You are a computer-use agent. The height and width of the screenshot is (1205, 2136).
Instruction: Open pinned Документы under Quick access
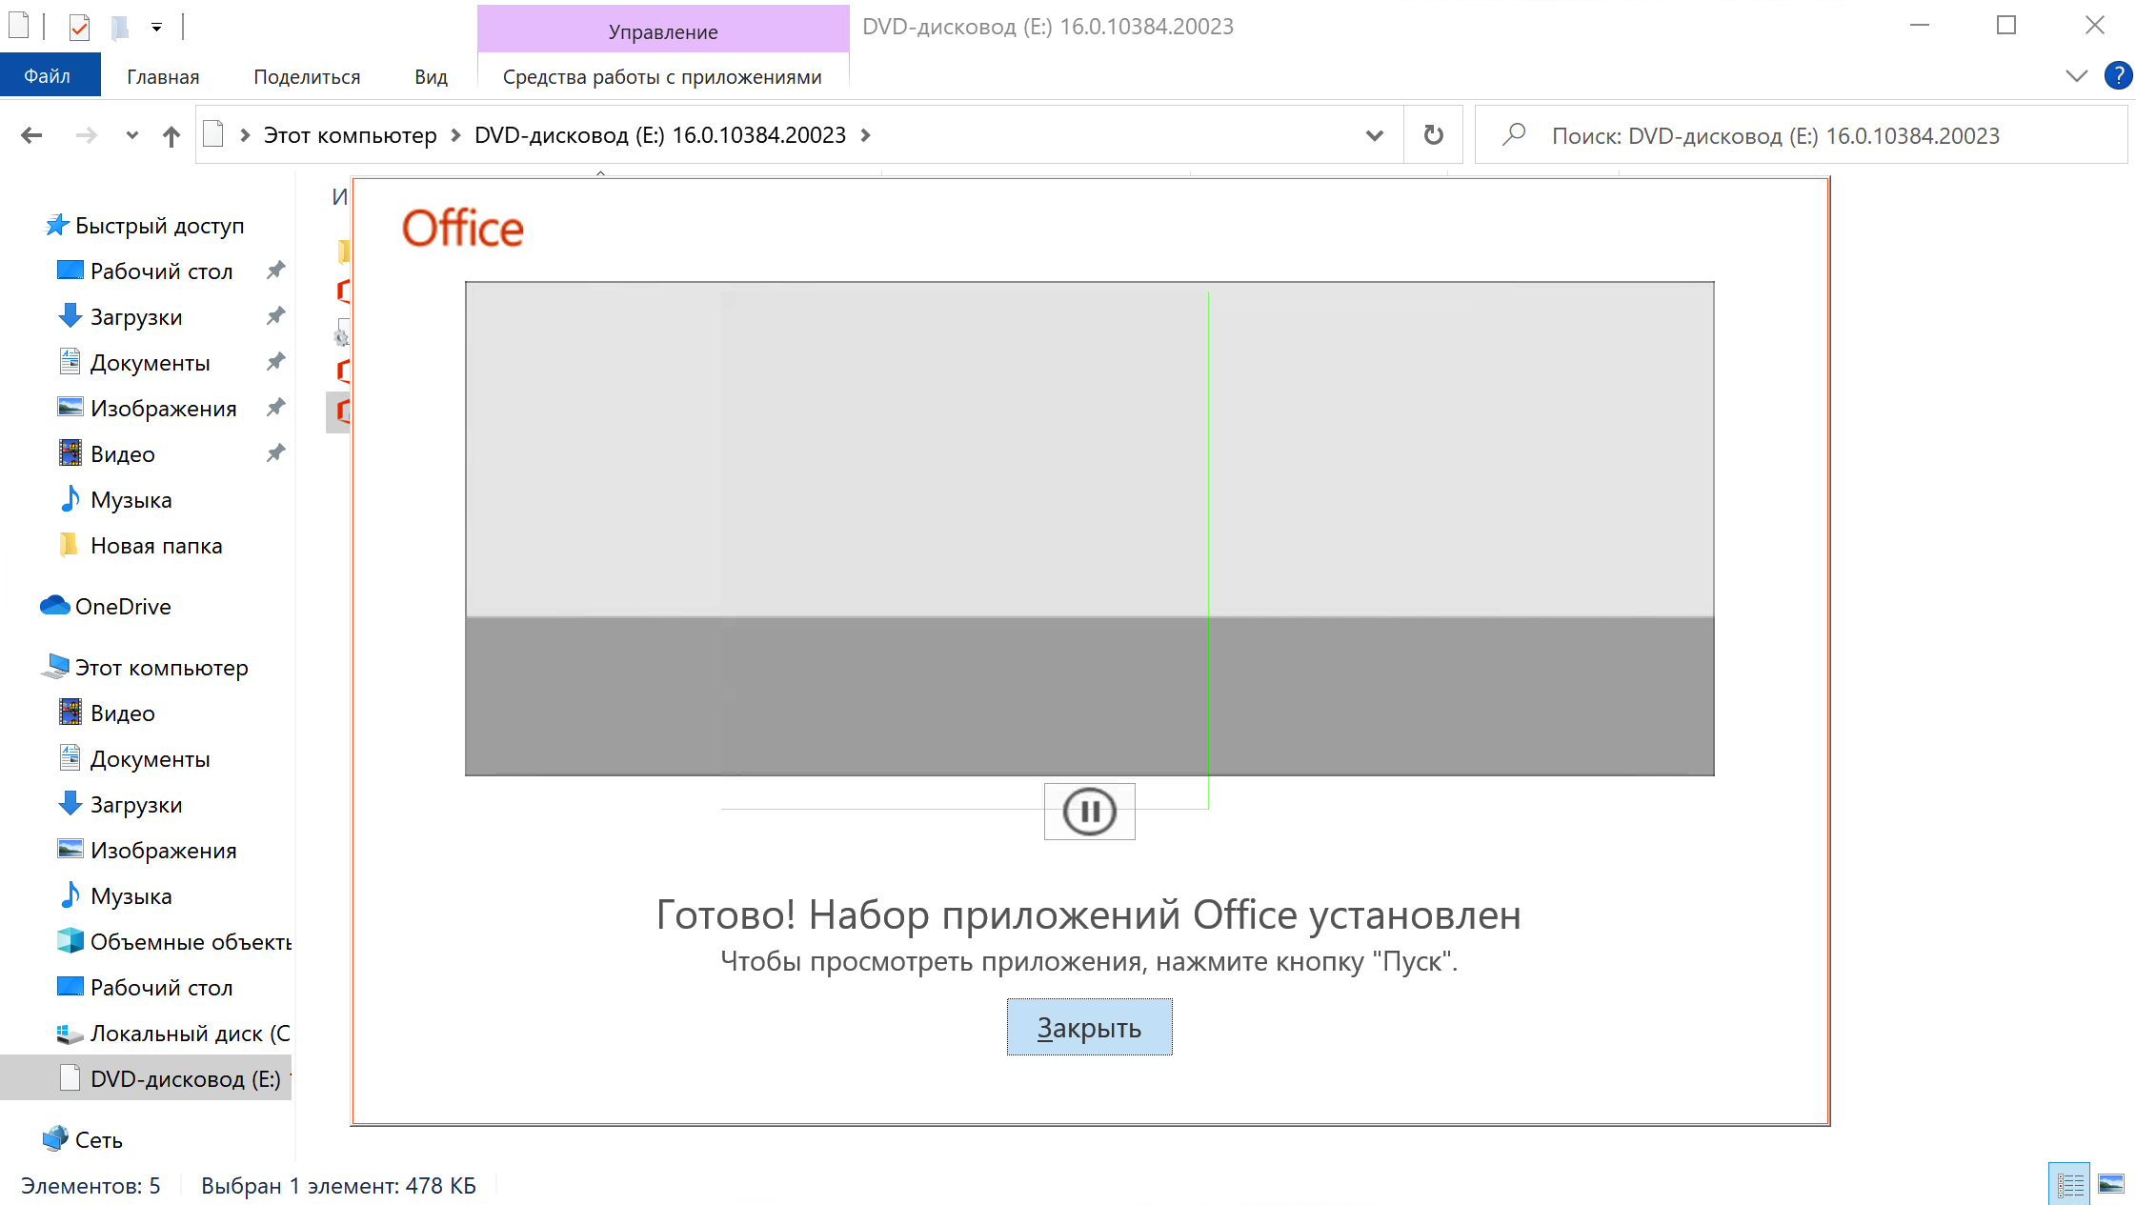(x=150, y=363)
